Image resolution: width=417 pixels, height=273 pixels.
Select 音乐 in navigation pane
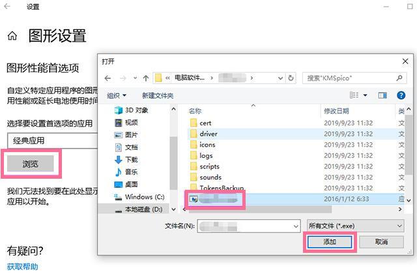point(126,172)
